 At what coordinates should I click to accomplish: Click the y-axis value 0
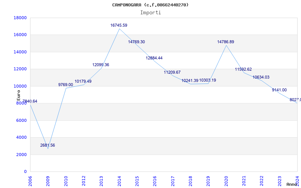(x=25, y=171)
